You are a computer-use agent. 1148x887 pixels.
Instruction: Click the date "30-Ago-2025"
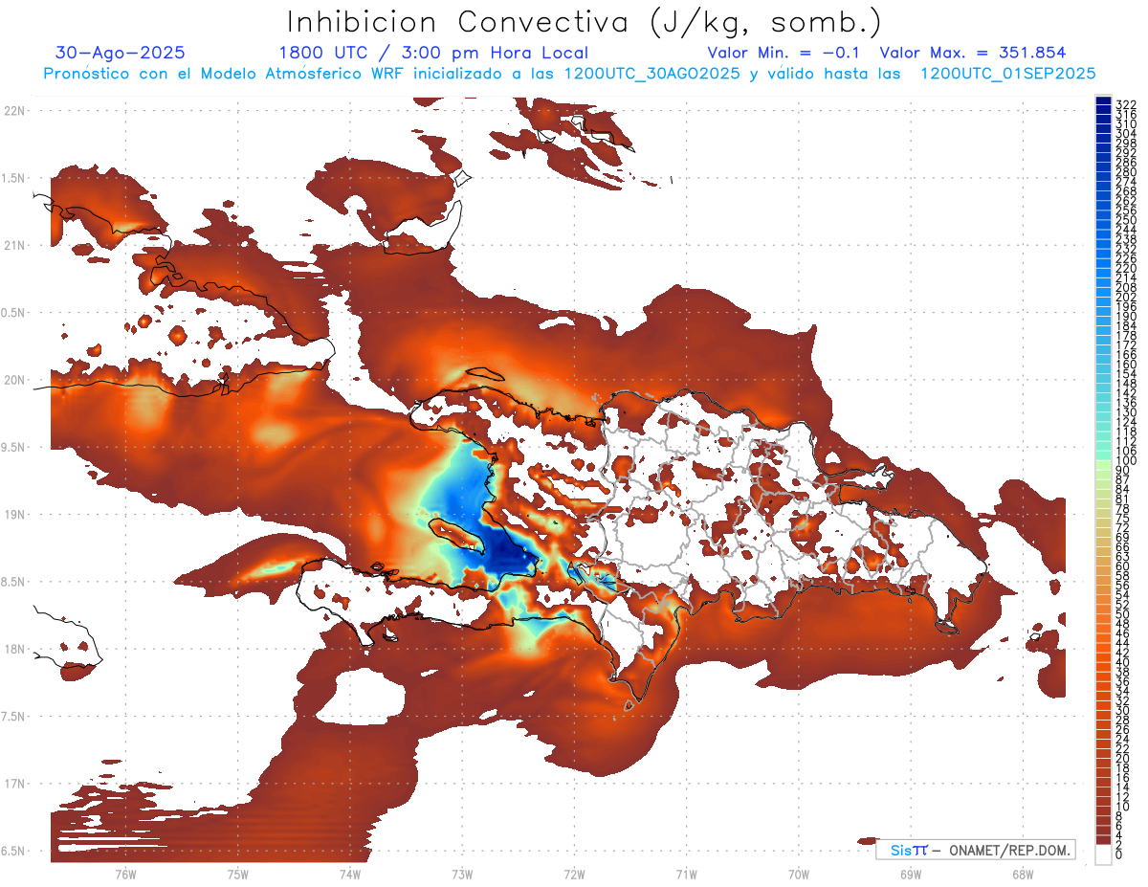(x=121, y=53)
